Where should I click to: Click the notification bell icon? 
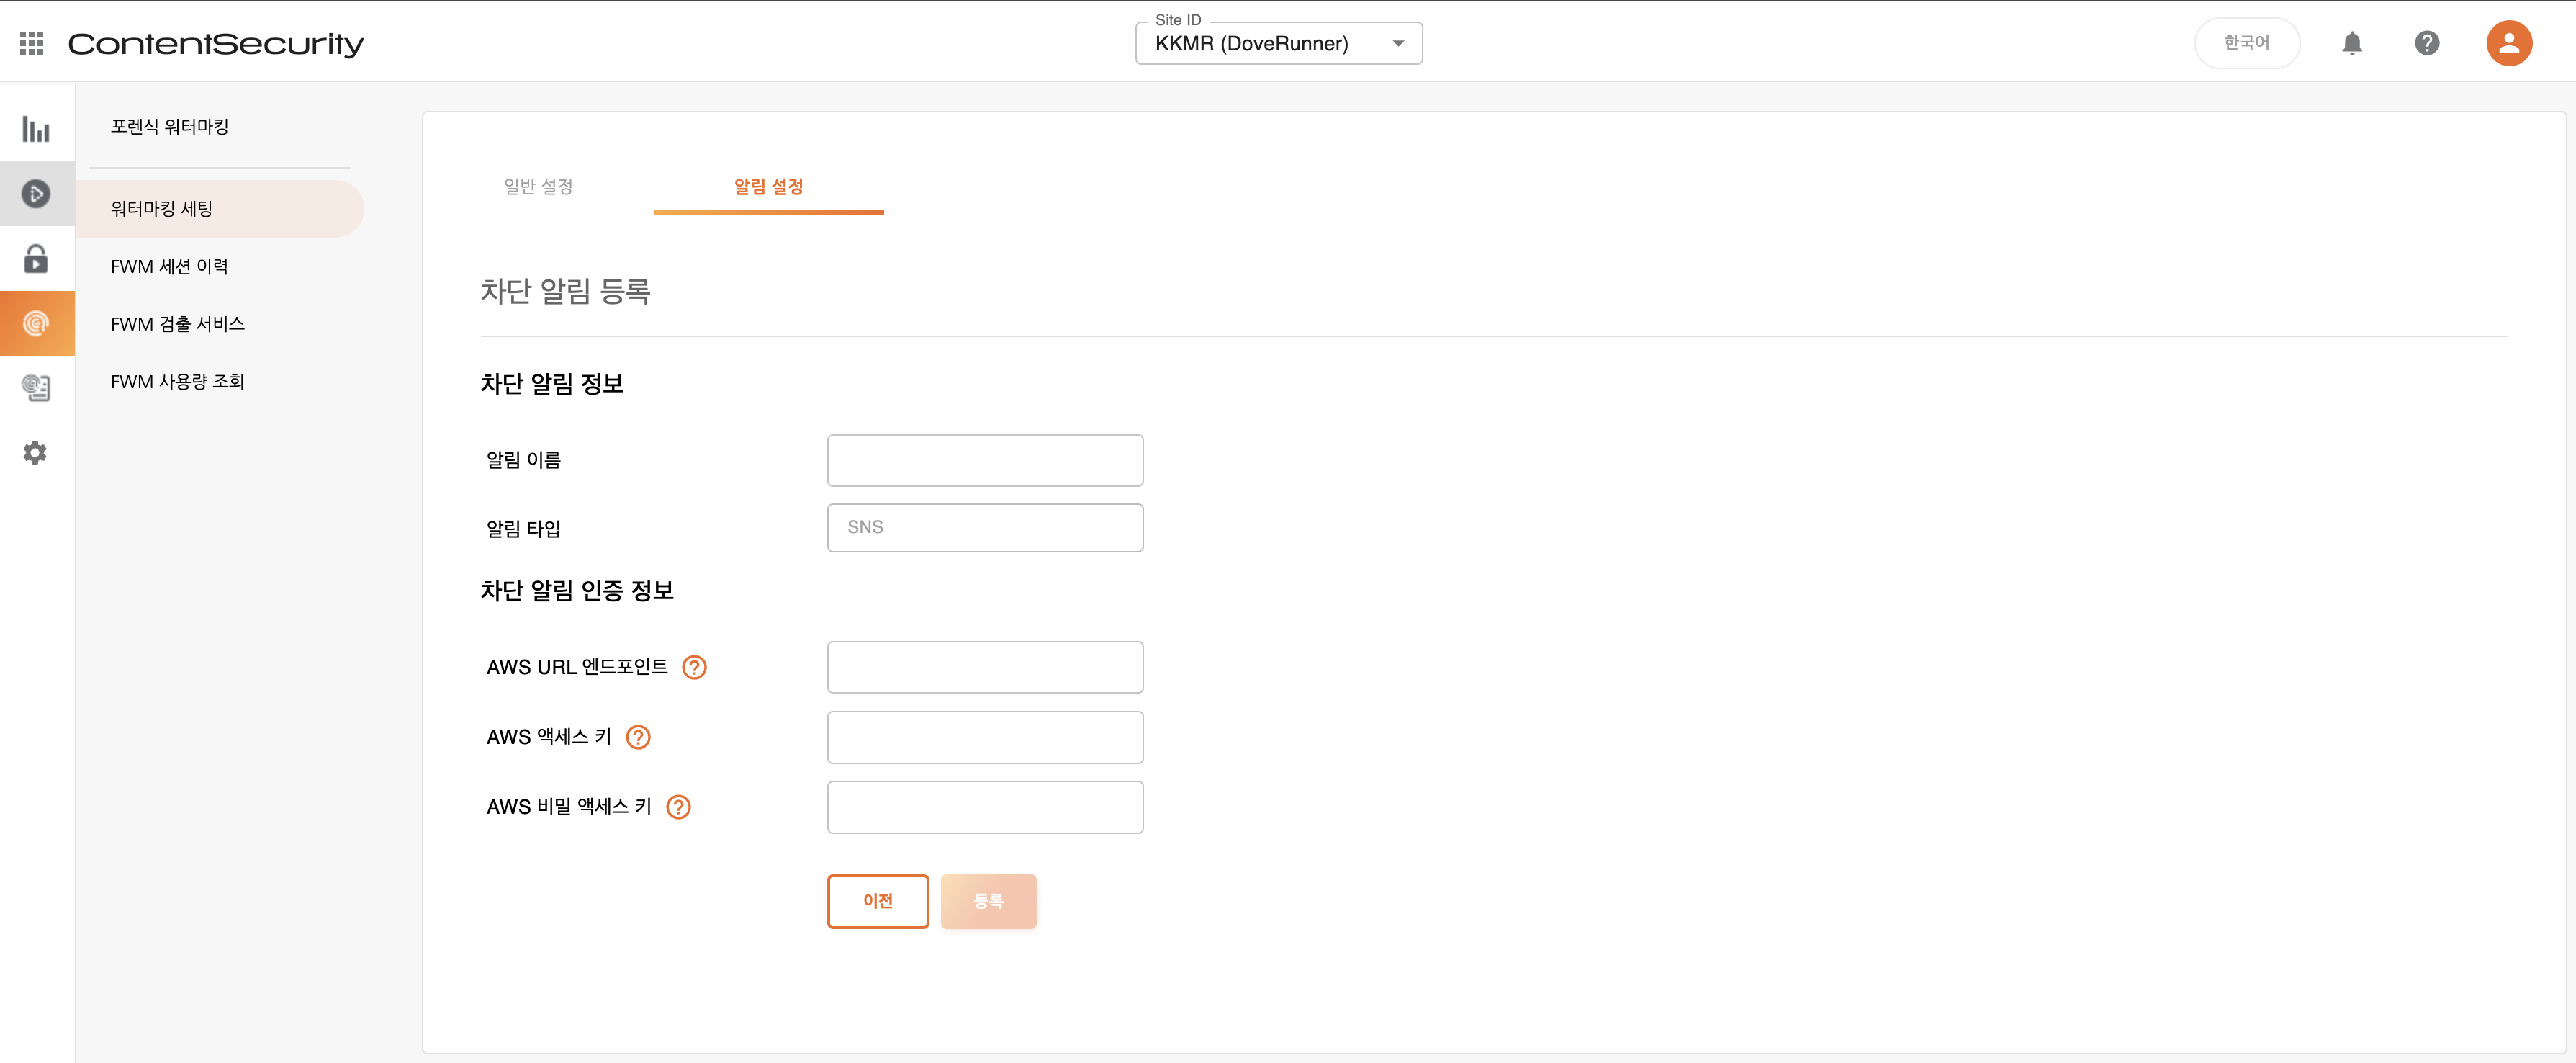point(2351,43)
